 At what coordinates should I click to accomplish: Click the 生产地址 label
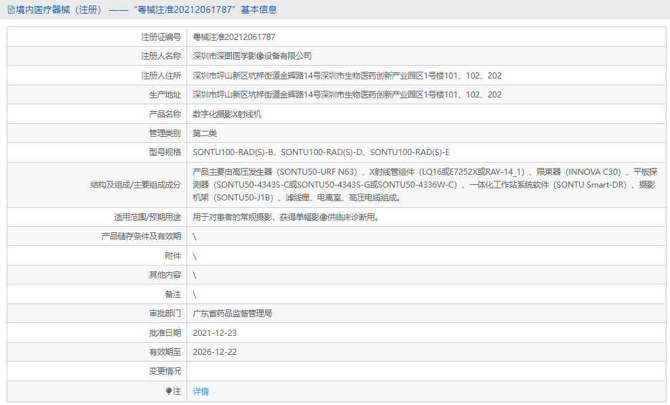(x=165, y=95)
